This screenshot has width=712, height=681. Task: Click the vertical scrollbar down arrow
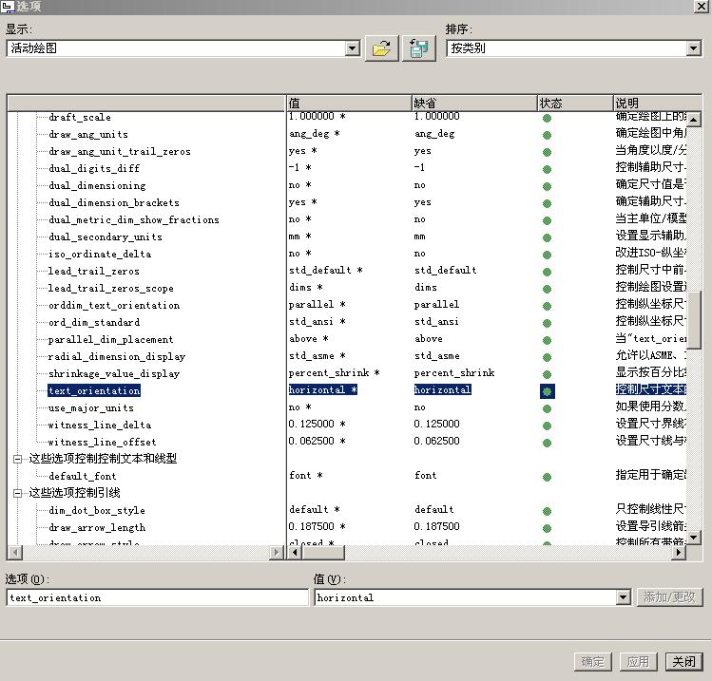pos(693,538)
